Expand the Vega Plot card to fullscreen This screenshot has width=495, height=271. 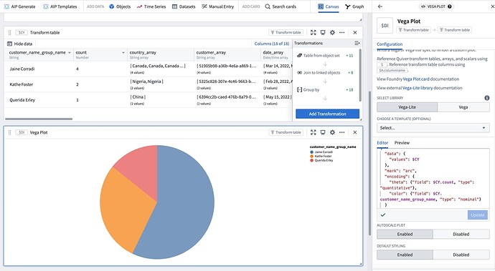pos(313,132)
